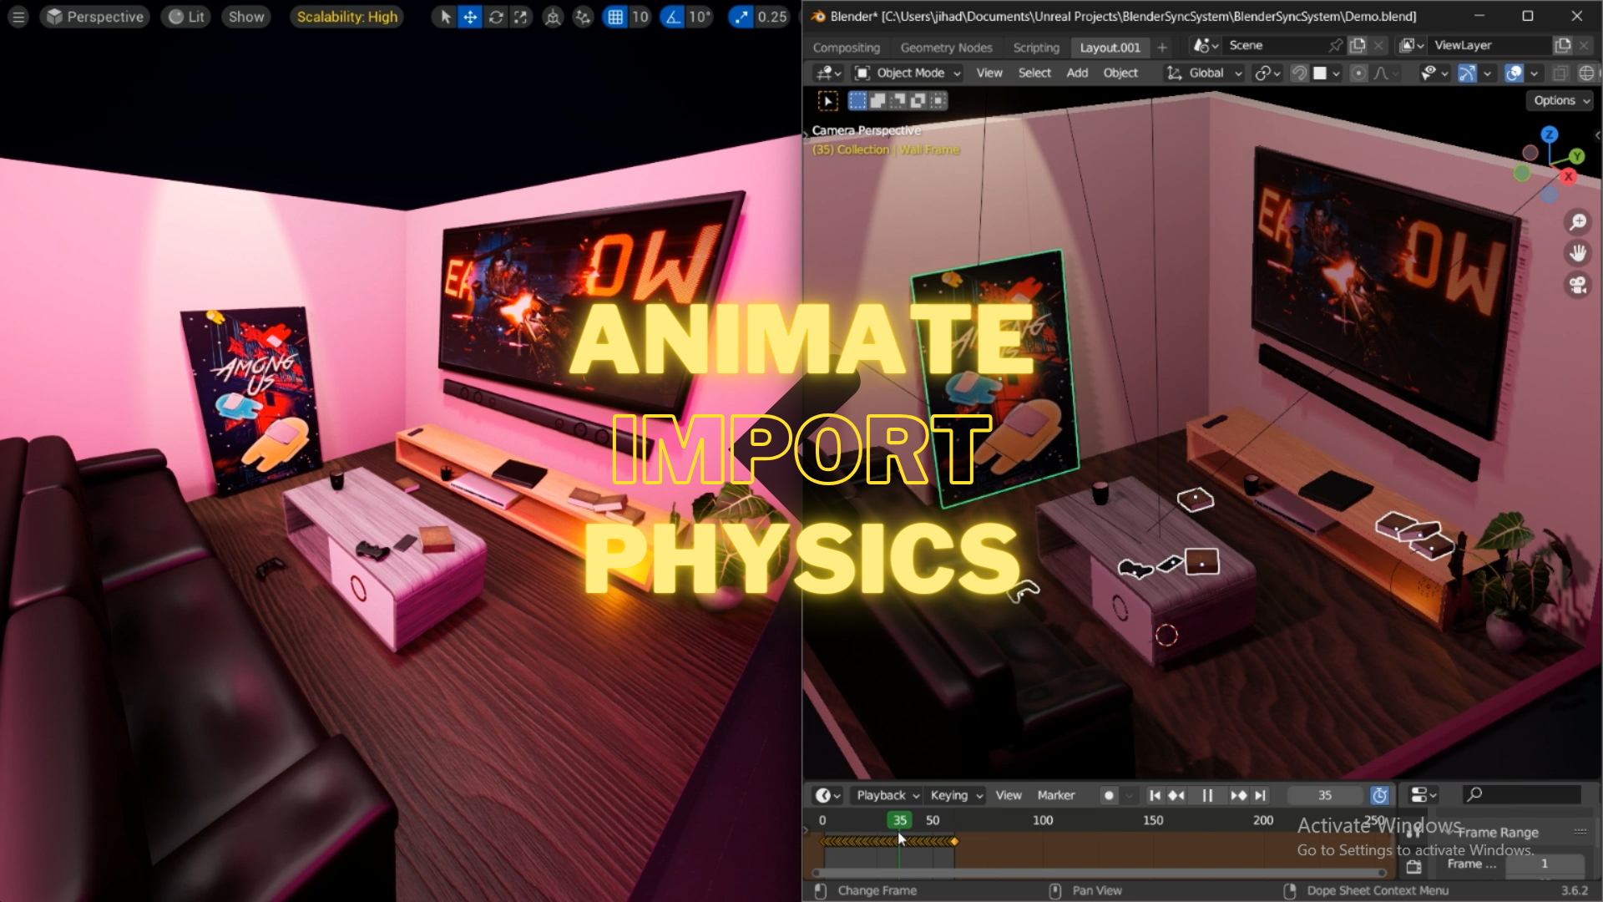Switch to the Compositing workspace tab
Image resolution: width=1603 pixels, height=902 pixels.
coord(847,48)
